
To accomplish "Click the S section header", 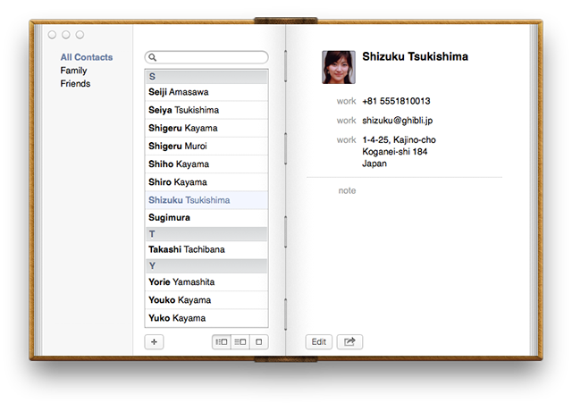I will [x=206, y=77].
